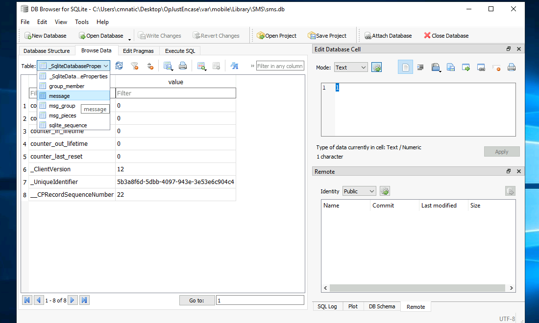Screen dimensions: 539x323
Task: Open the Help menu
Action: (x=102, y=22)
